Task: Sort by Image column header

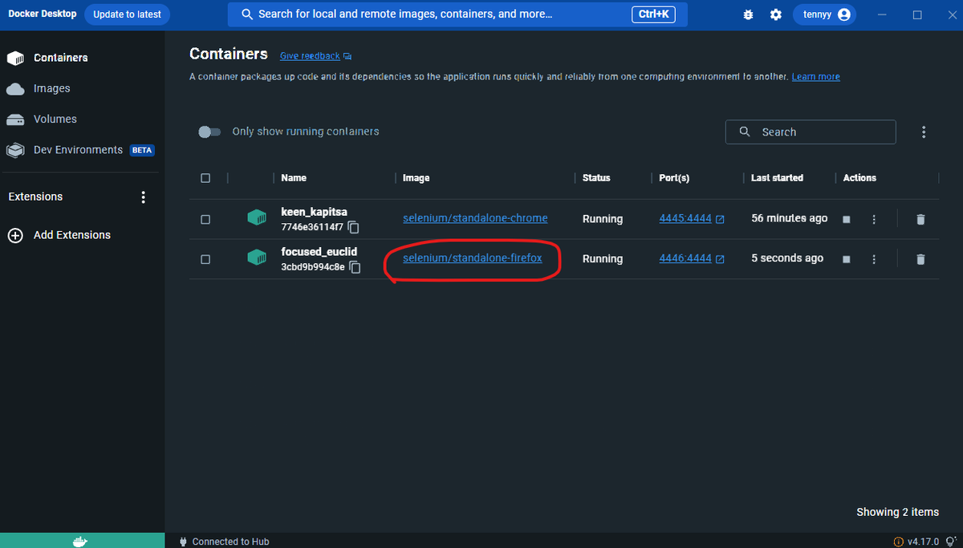Action: 416,178
